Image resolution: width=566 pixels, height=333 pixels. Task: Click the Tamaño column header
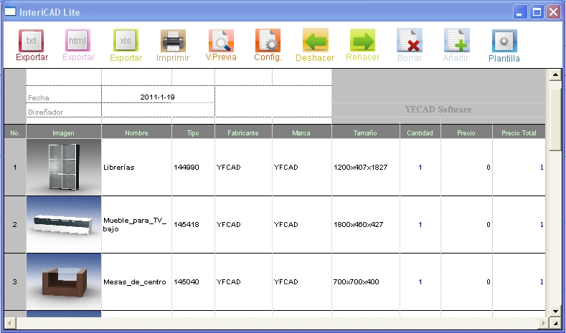[x=365, y=132]
